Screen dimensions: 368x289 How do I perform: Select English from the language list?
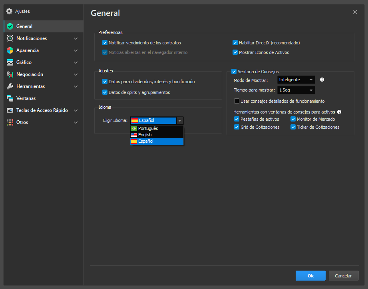pyautogui.click(x=145, y=135)
